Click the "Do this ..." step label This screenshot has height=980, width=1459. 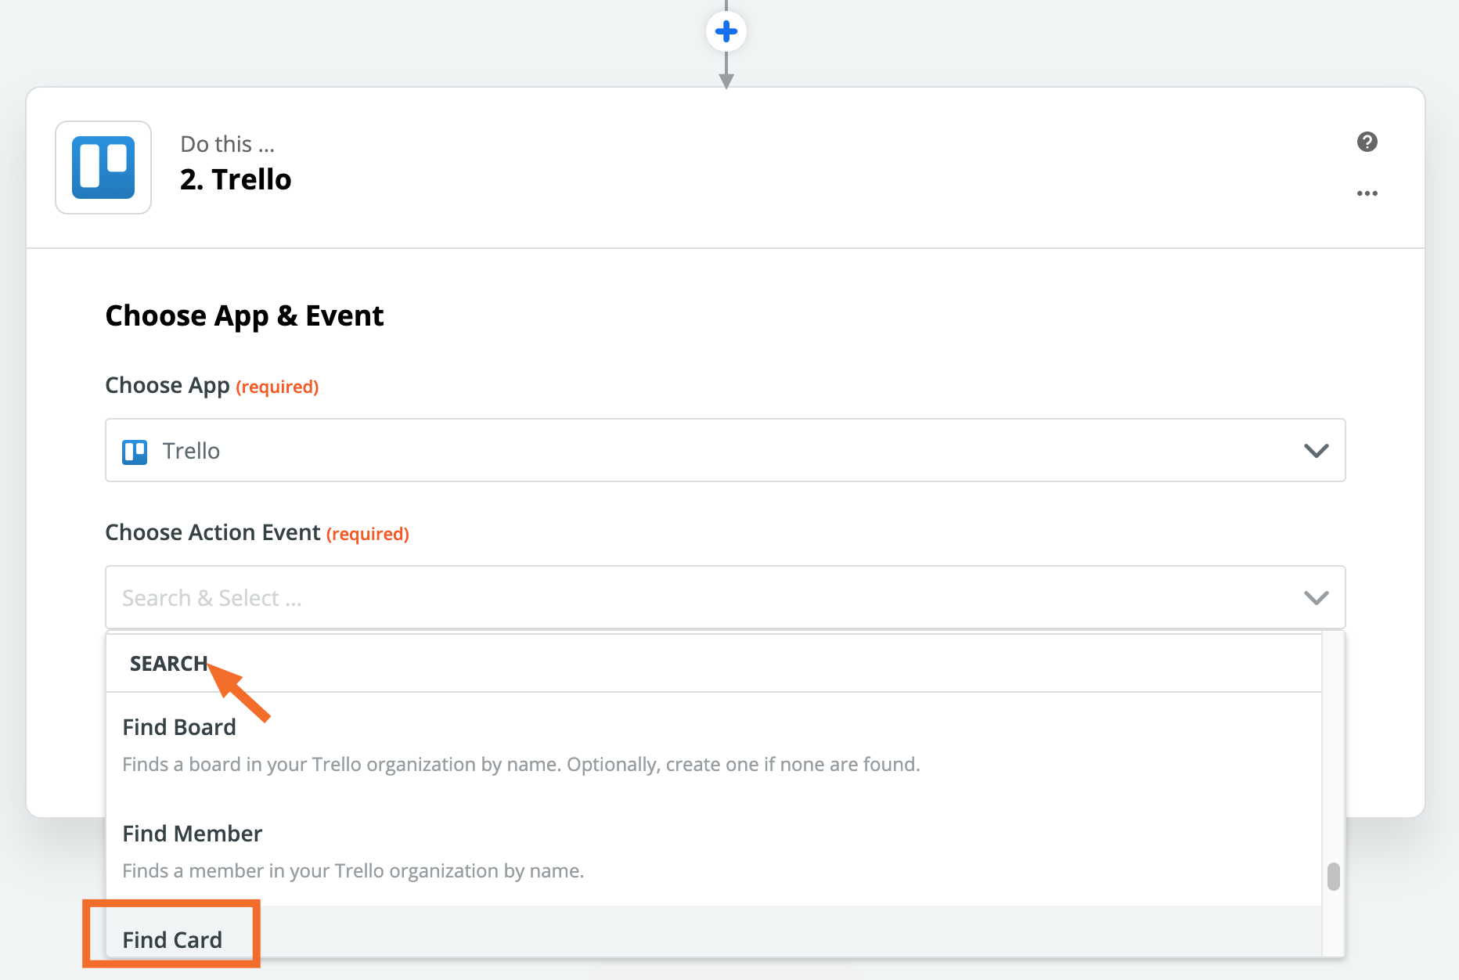coord(227,144)
